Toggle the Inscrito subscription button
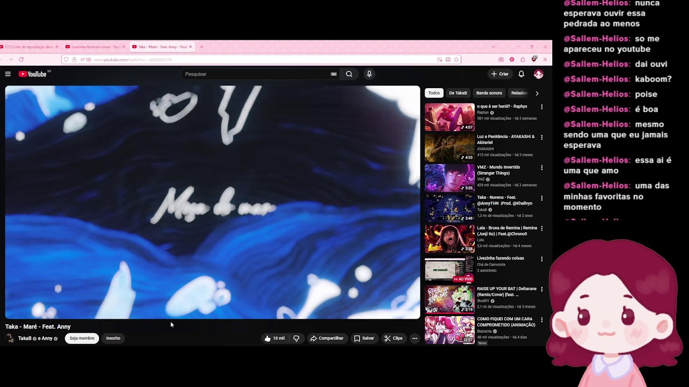This screenshot has height=387, width=689. pyautogui.click(x=113, y=338)
